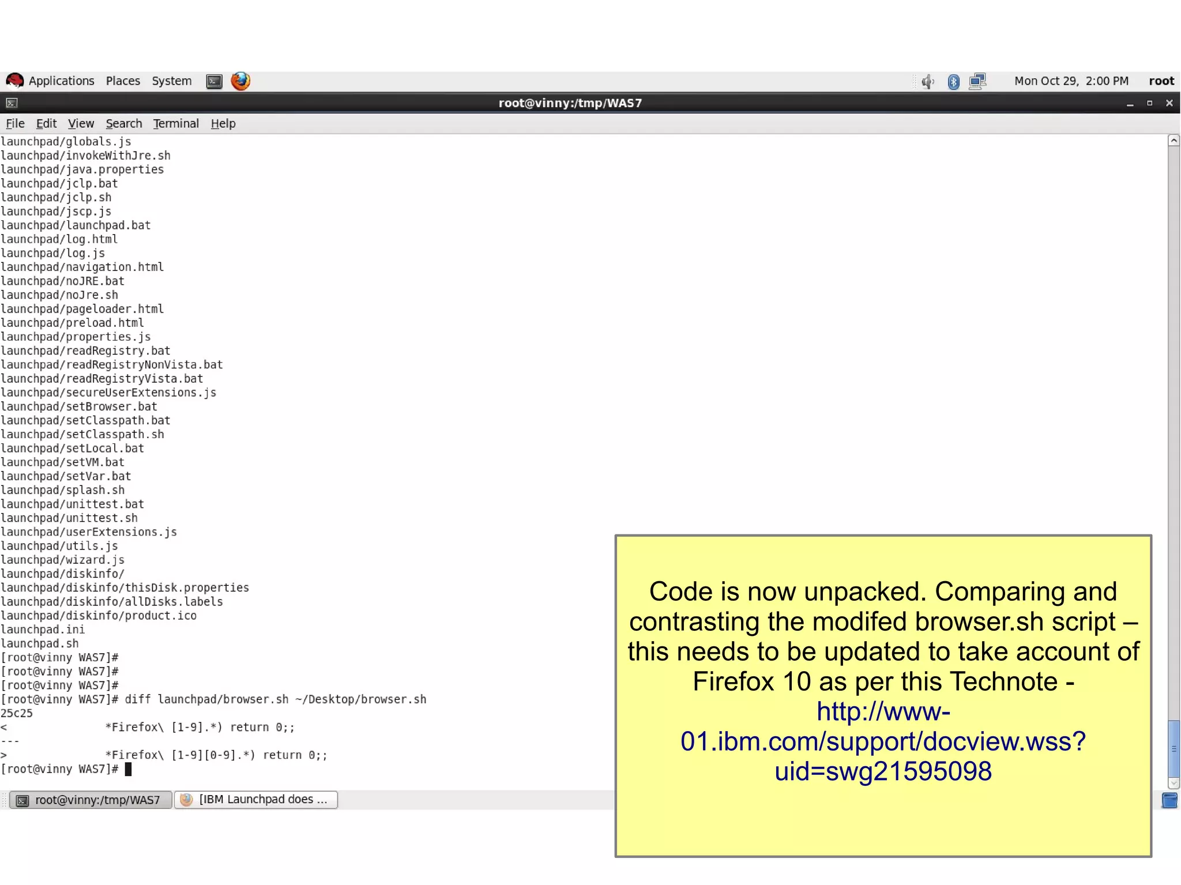This screenshot has width=1181, height=885.
Task: Open the volume control speaker icon
Action: tap(927, 81)
